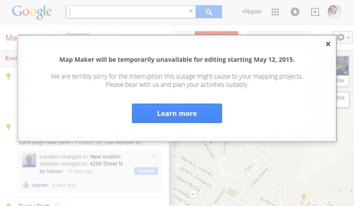Click the orange map pin on map
This screenshot has width=354, height=206.
point(304,197)
